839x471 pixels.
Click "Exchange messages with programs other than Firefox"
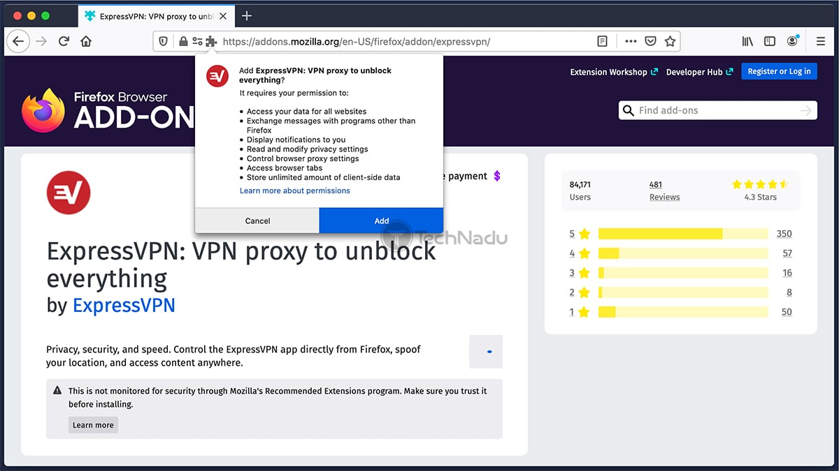[331, 126]
